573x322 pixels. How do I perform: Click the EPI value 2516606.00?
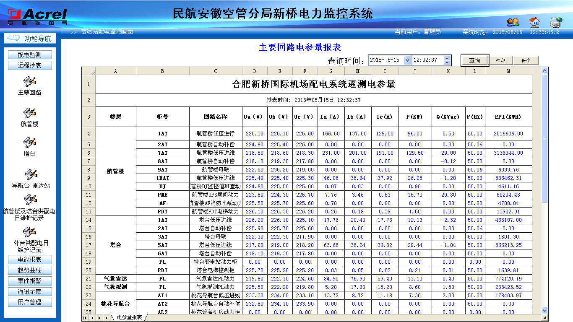coord(508,134)
